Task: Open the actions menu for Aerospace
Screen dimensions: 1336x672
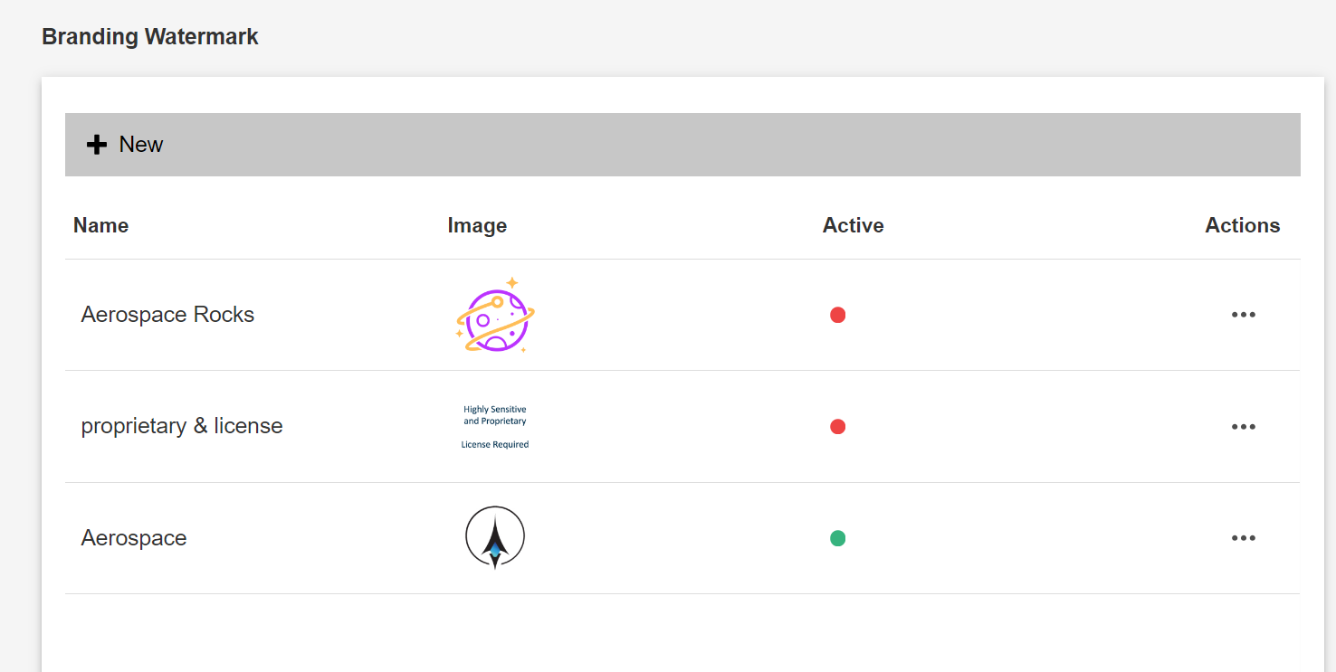Action: pyautogui.click(x=1243, y=537)
